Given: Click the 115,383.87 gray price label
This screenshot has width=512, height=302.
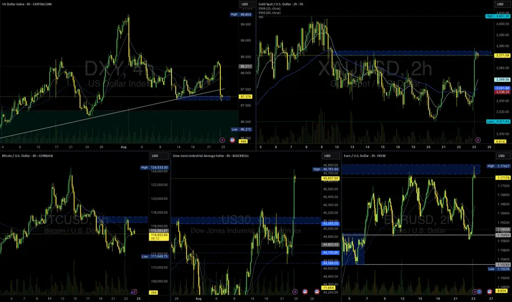Looking at the screenshot, I should pos(159,231).
